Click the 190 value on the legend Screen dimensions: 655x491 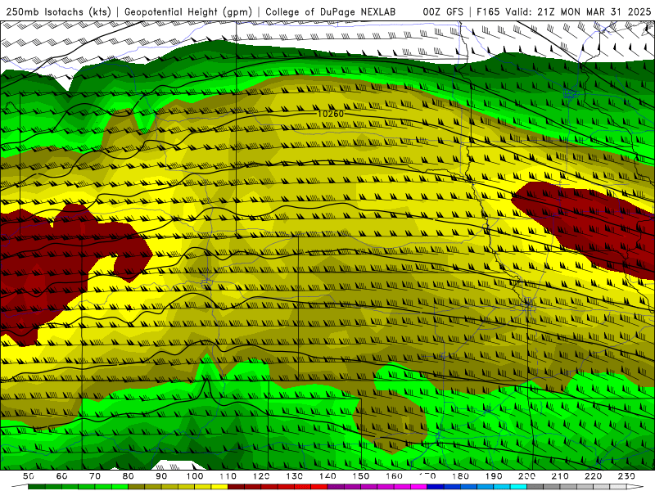494,476
